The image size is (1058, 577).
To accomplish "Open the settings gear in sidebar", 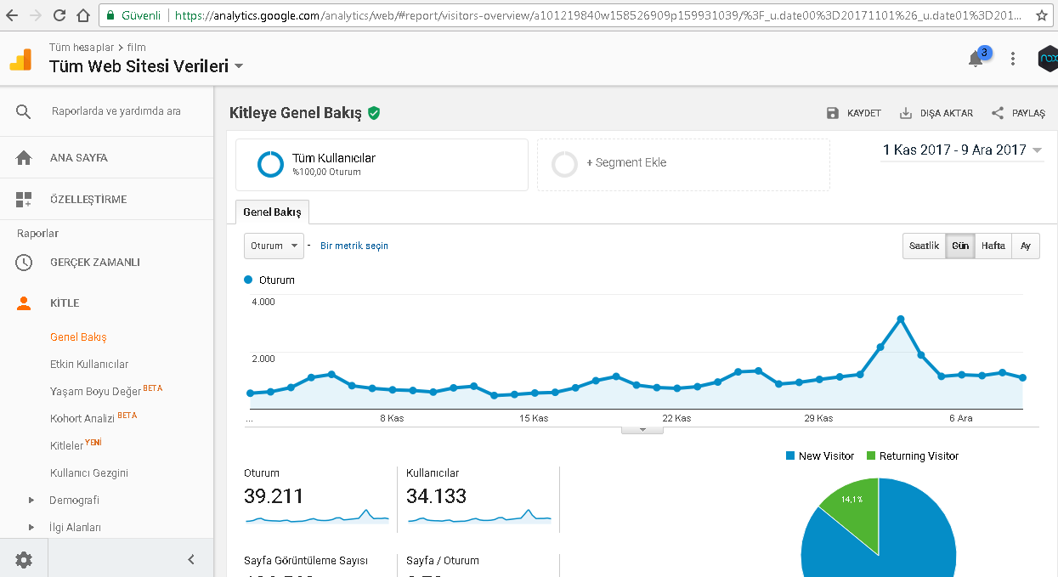I will 24,559.
